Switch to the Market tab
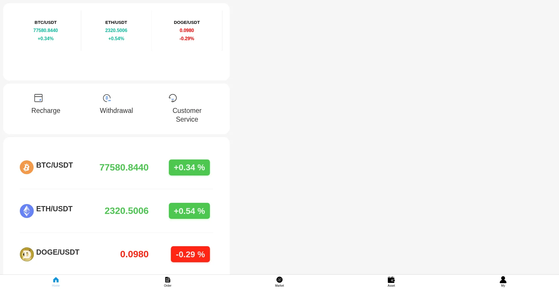This screenshot has height=289, width=559. click(x=279, y=282)
